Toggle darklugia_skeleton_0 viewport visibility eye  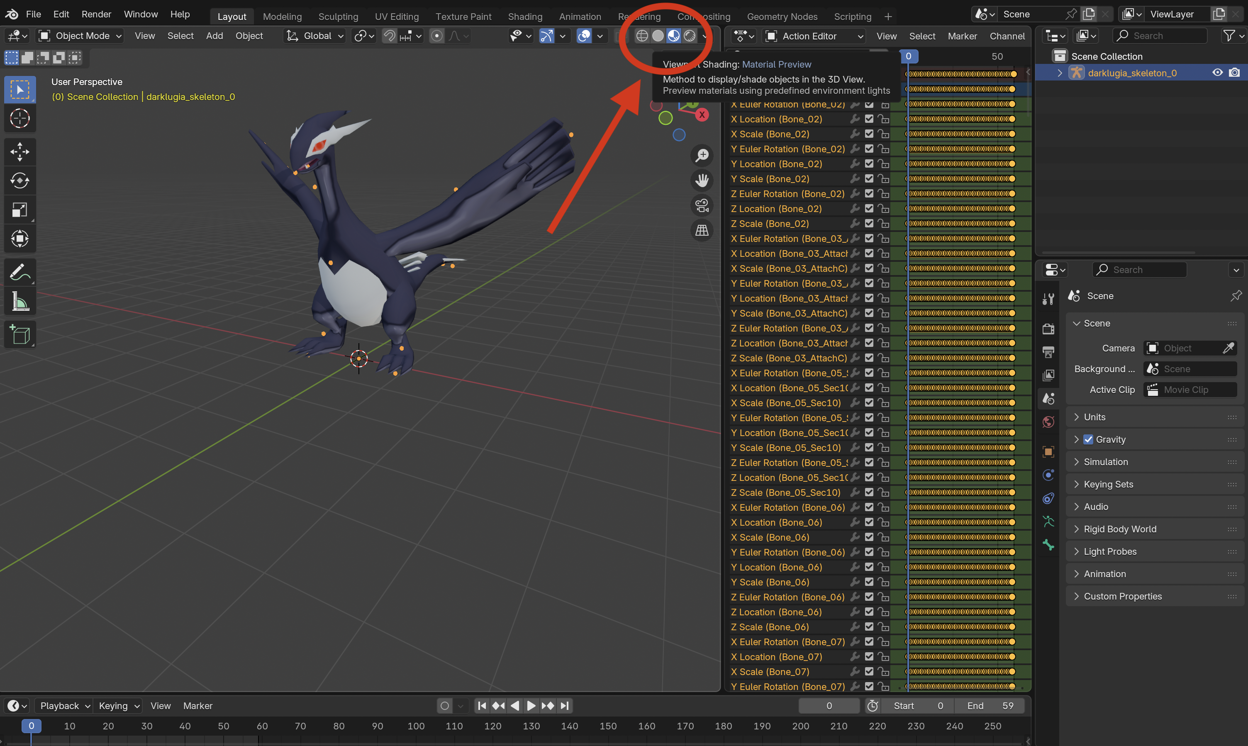[x=1217, y=73]
